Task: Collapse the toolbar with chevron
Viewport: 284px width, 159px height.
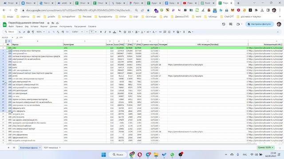Action: tap(278, 32)
